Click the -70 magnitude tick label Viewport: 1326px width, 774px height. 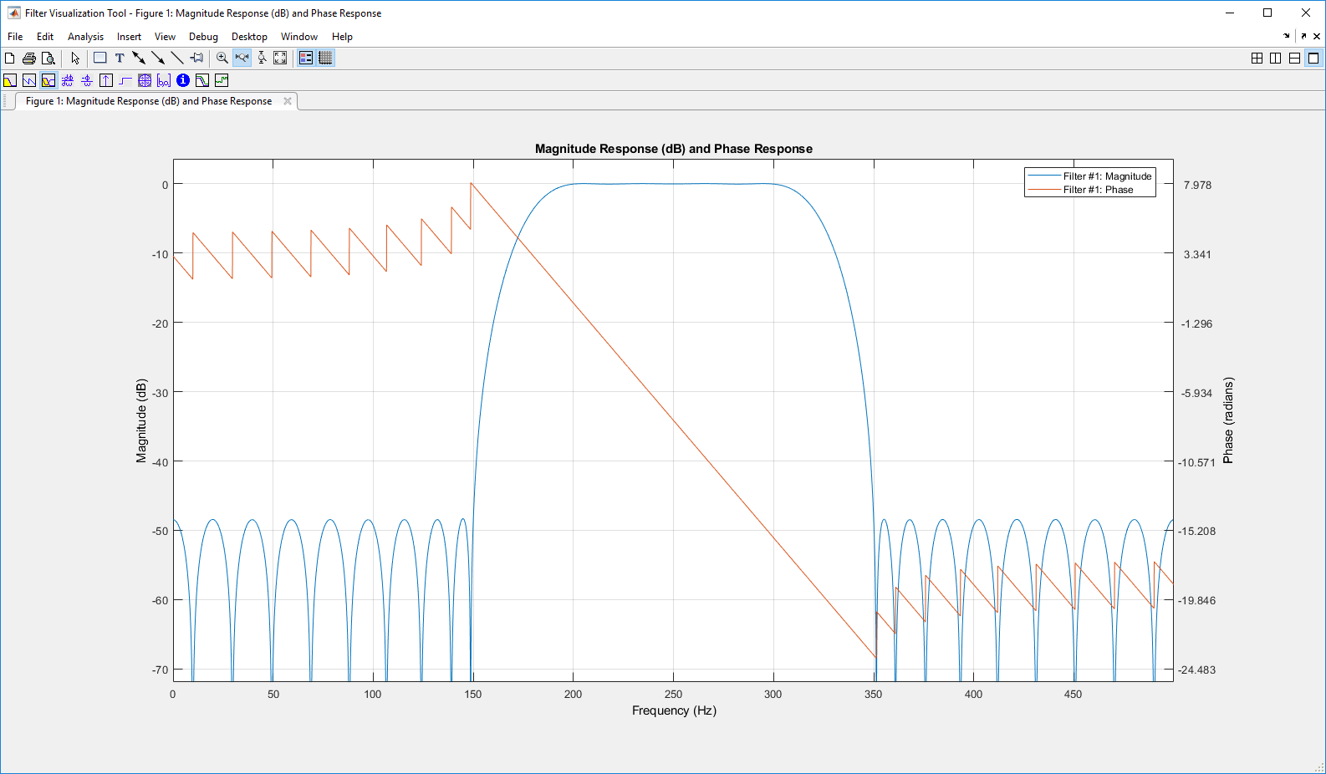[x=161, y=670]
